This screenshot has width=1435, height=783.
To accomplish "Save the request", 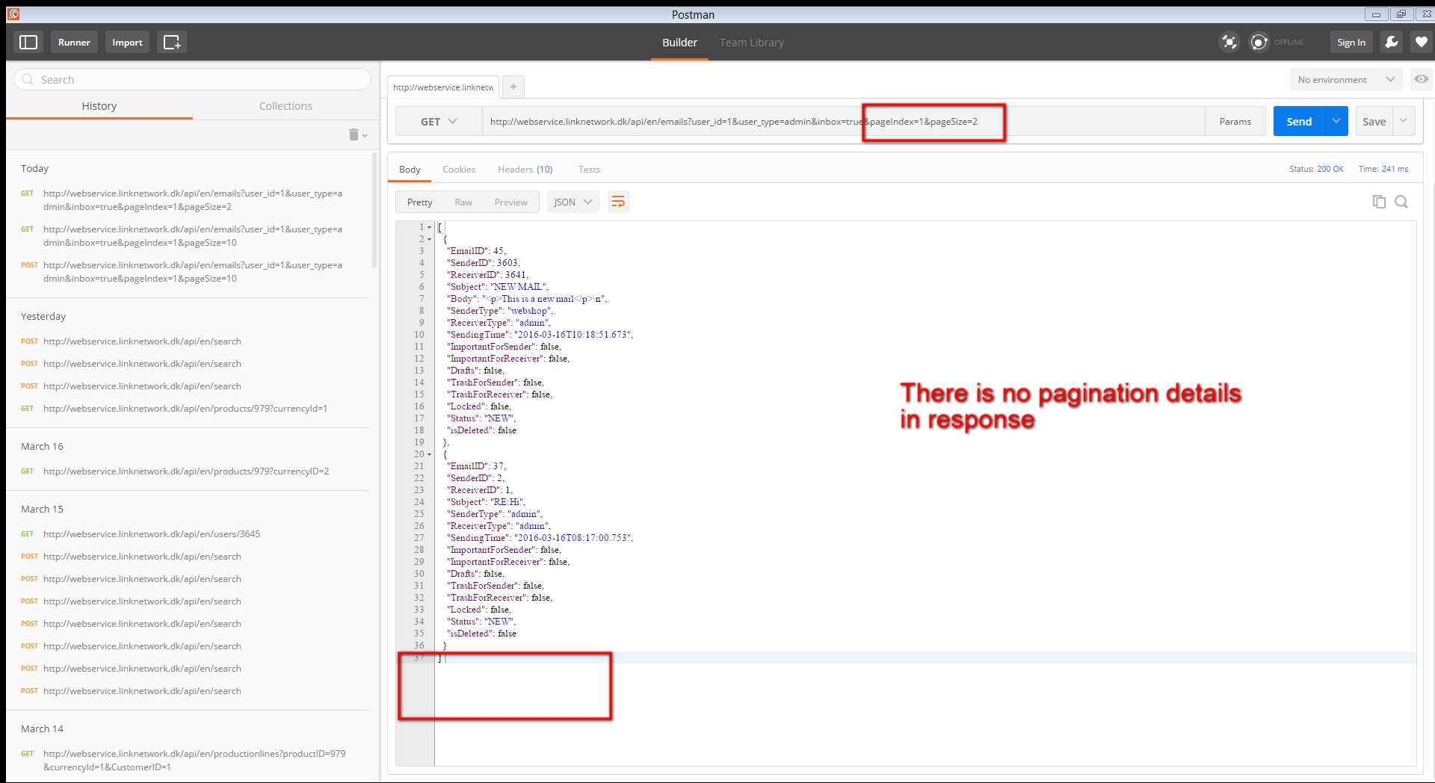I will point(1374,121).
